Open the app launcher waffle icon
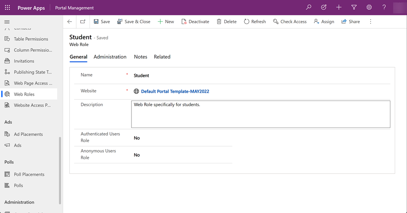 tap(7, 8)
